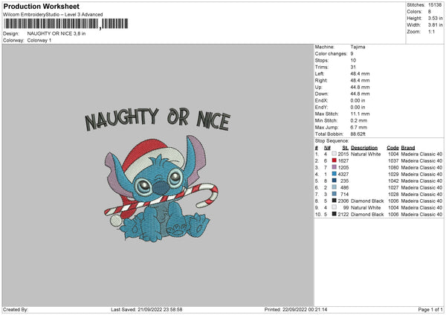
Task: Click the Wilcom EmbroideryStudio – Level 3 Advanced text
Action: tap(53, 15)
